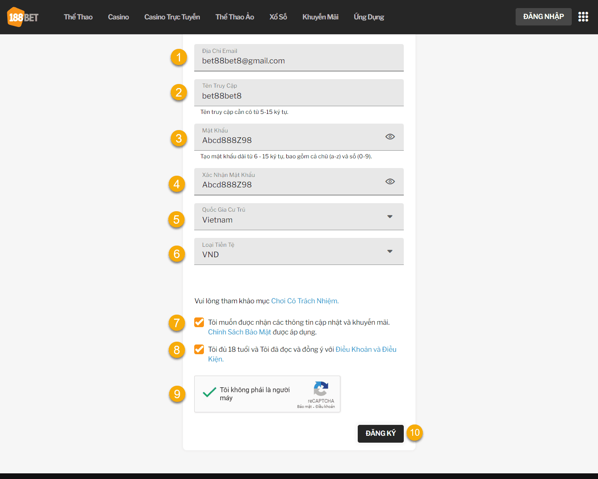Open Thể Thao menu
598x479 pixels.
point(78,17)
